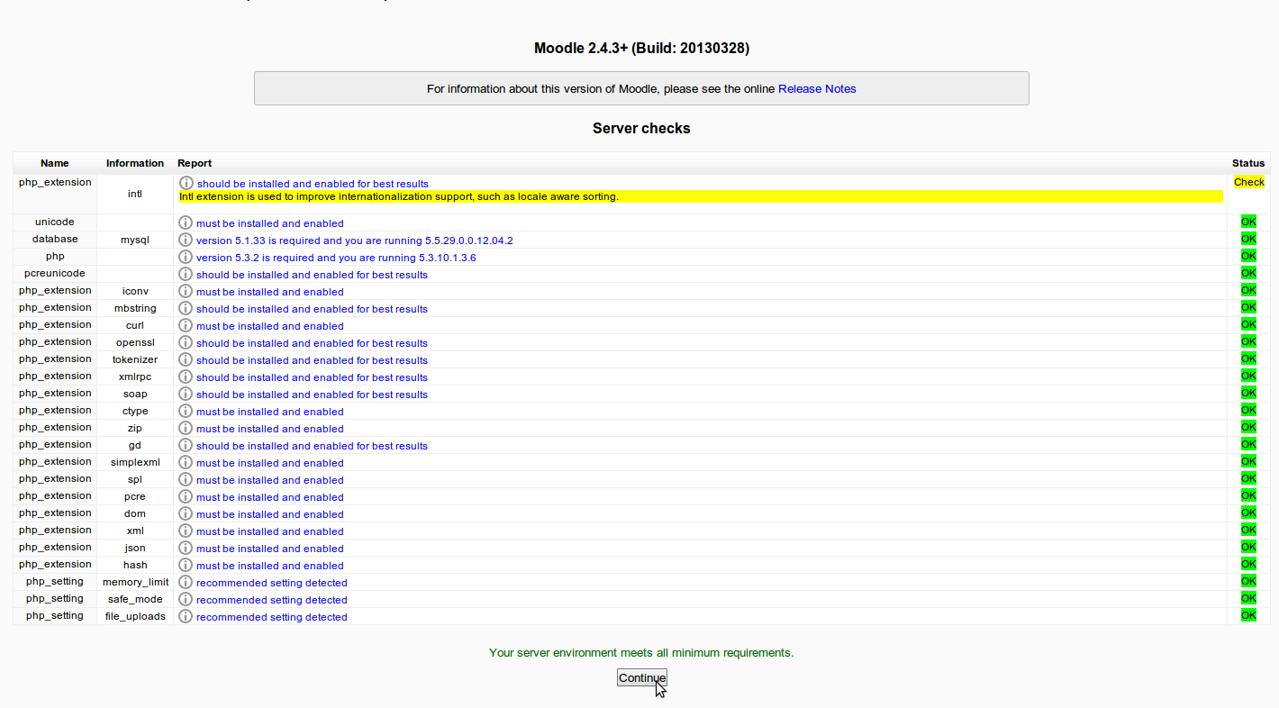
Task: Click the info icon in the intl row
Action: (186, 183)
